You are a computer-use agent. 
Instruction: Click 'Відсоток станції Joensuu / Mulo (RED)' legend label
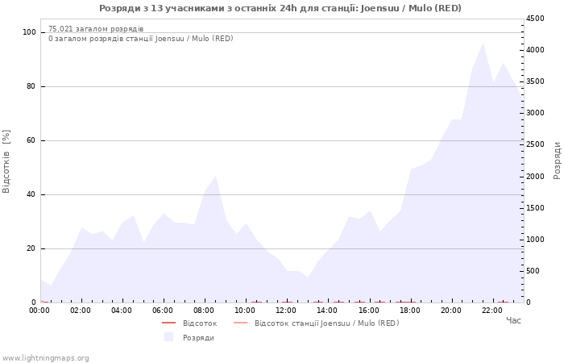click(327, 323)
